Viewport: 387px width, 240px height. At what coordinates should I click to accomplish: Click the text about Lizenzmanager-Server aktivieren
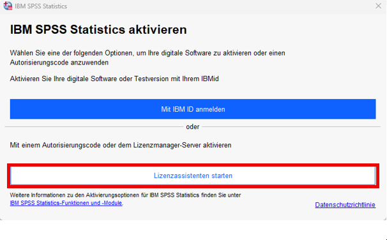[x=121, y=145]
